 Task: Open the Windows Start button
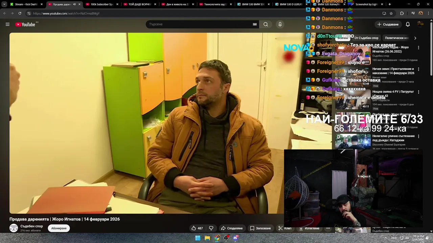click(198, 238)
